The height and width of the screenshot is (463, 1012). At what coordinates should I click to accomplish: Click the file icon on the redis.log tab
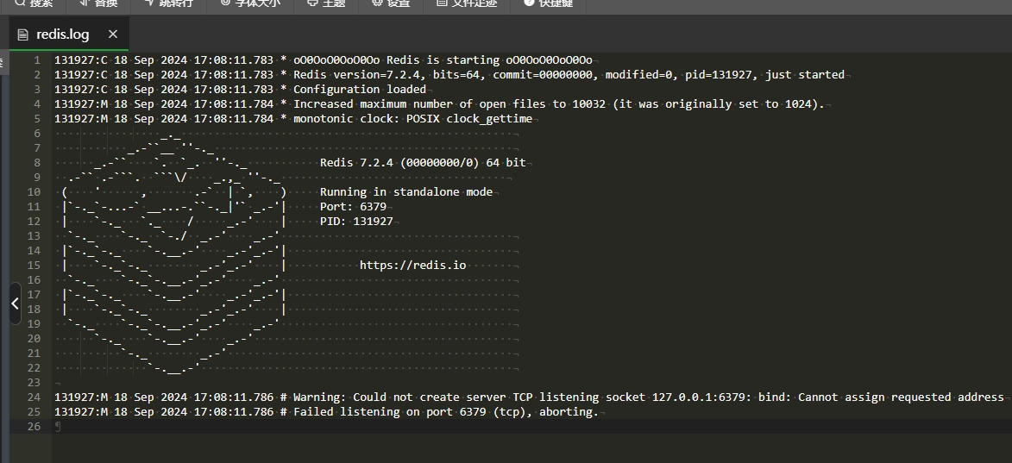[23, 34]
